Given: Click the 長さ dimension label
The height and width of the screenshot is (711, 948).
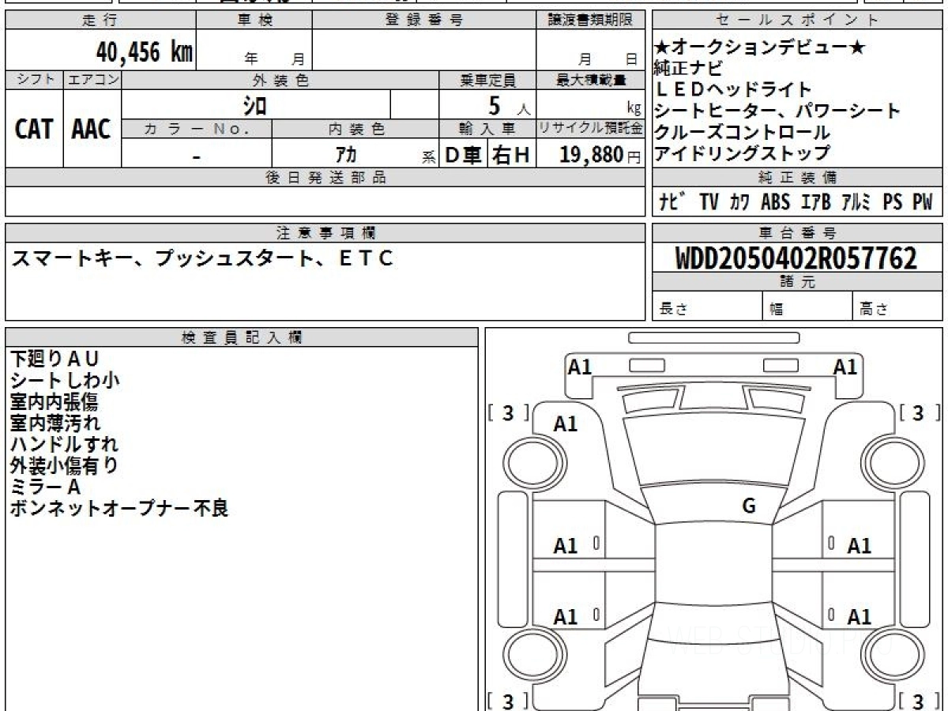Looking at the screenshot, I should (x=673, y=309).
